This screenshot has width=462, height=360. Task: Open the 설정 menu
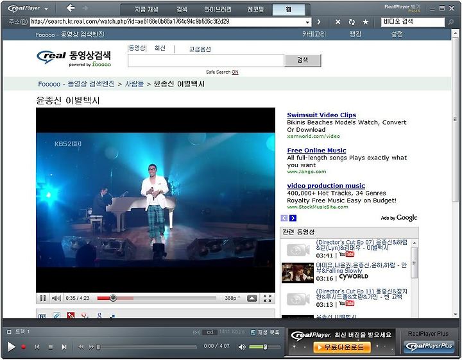(397, 34)
